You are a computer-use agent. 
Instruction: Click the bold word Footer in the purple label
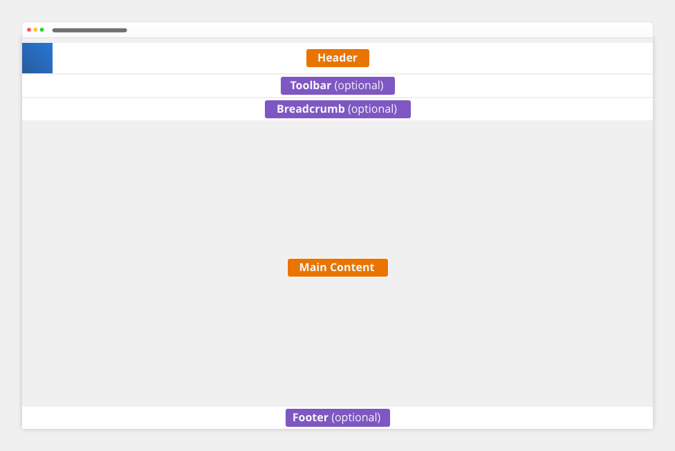[x=311, y=417]
